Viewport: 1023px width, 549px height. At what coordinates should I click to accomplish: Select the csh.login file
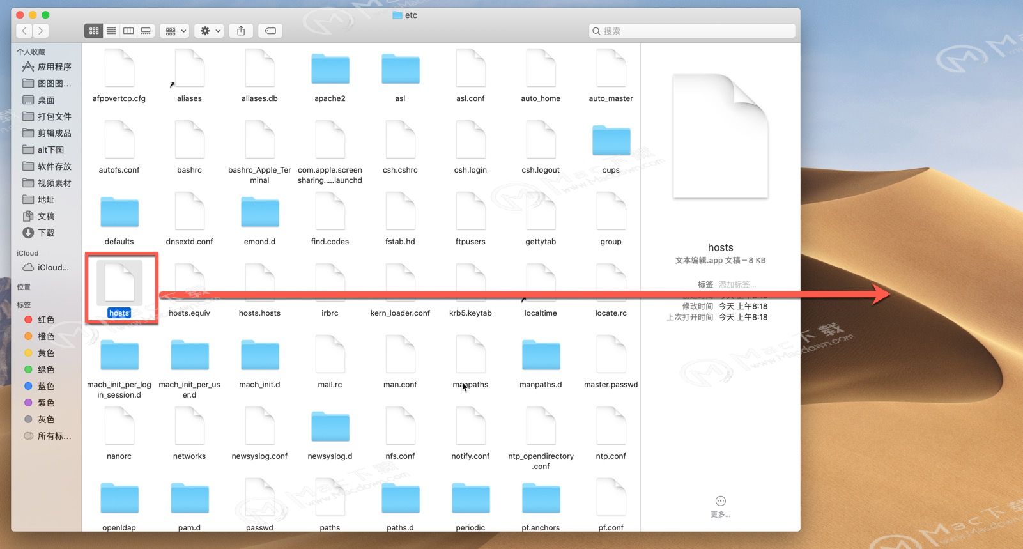[470, 140]
